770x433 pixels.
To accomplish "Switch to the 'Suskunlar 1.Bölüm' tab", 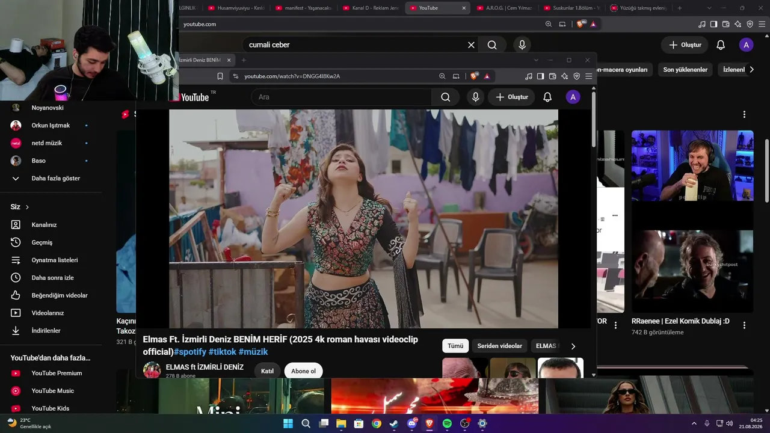I will click(x=571, y=8).
